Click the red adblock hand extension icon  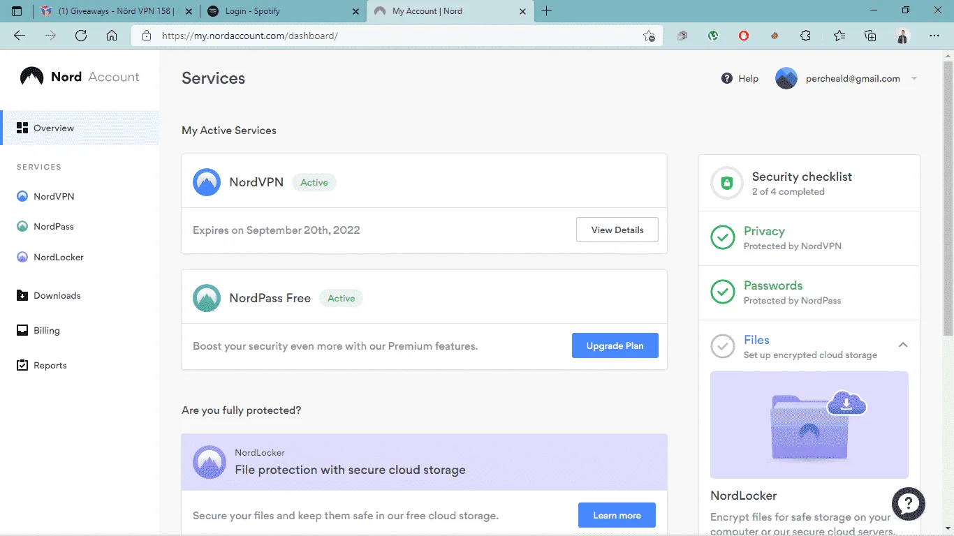click(x=744, y=36)
